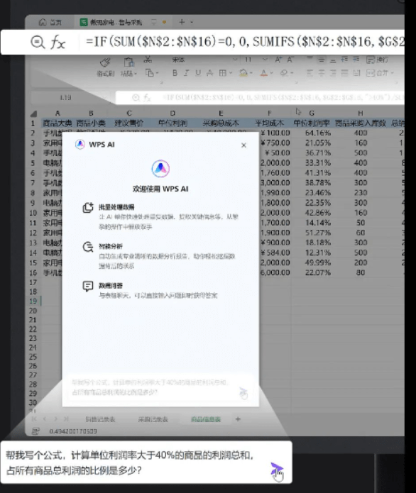416x493 pixels.
Task: Apply cell borders icon
Action: (x=222, y=73)
